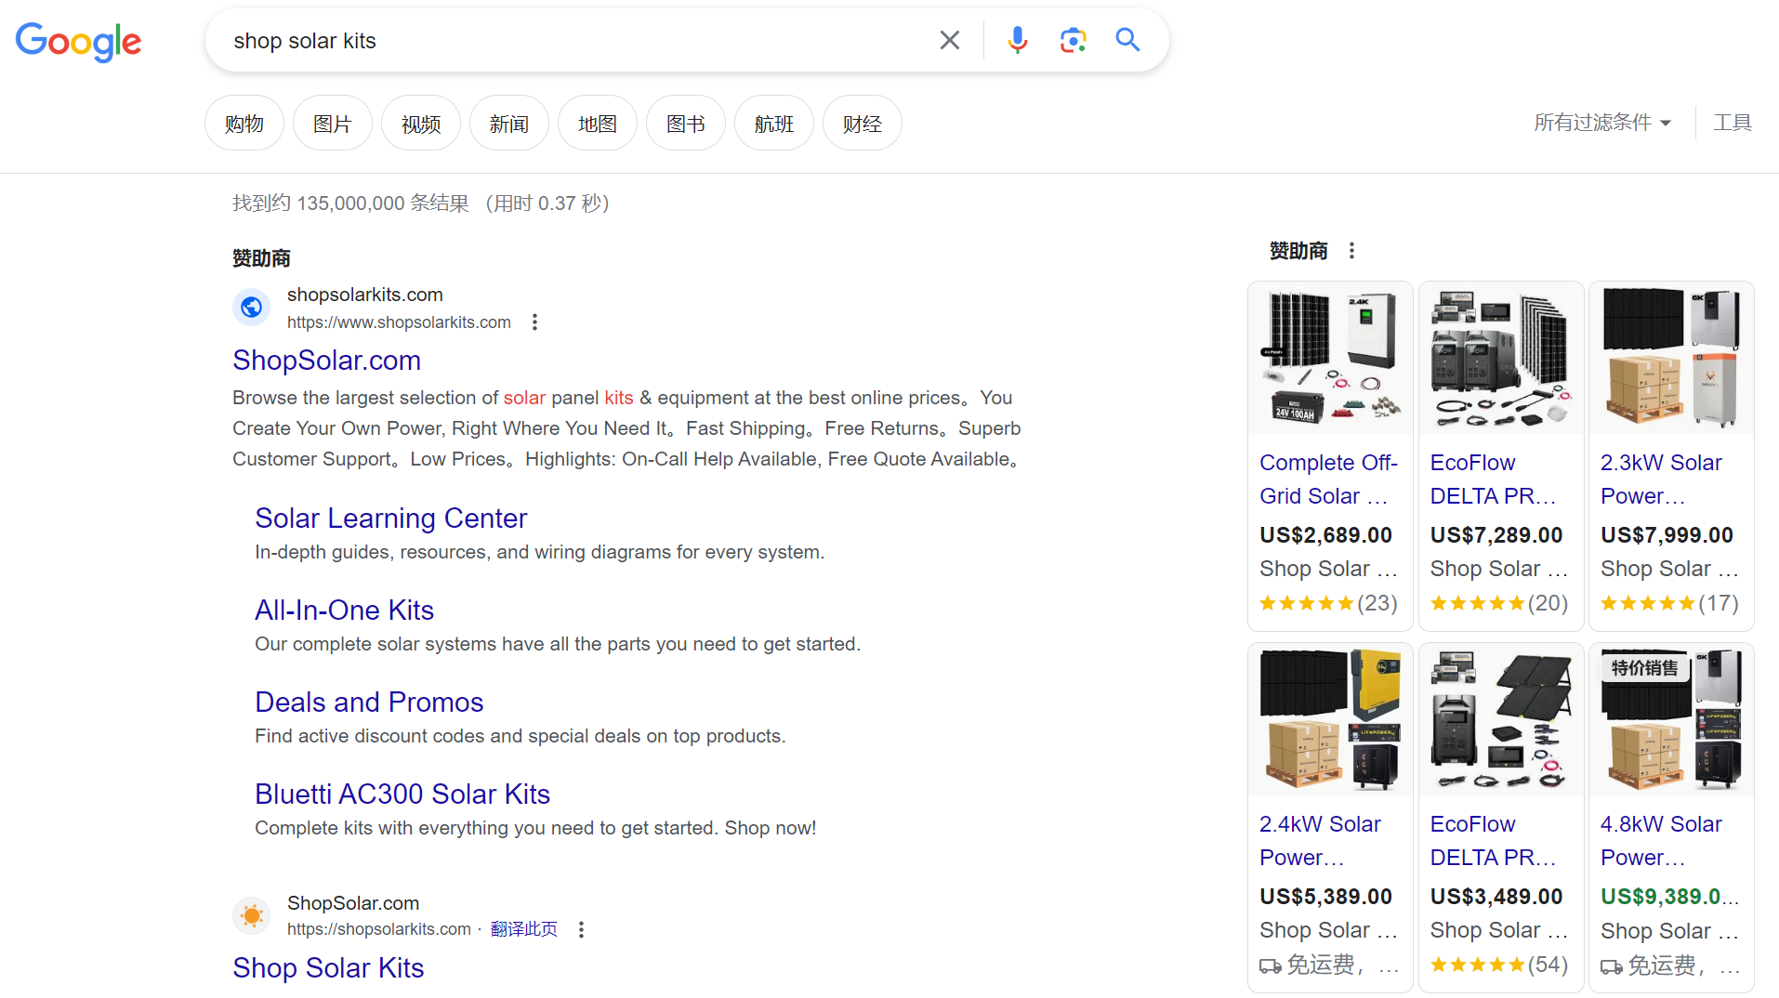
Task: Open 4.8kW Solar Power product image with 特价销售 badge
Action: 1671,720
